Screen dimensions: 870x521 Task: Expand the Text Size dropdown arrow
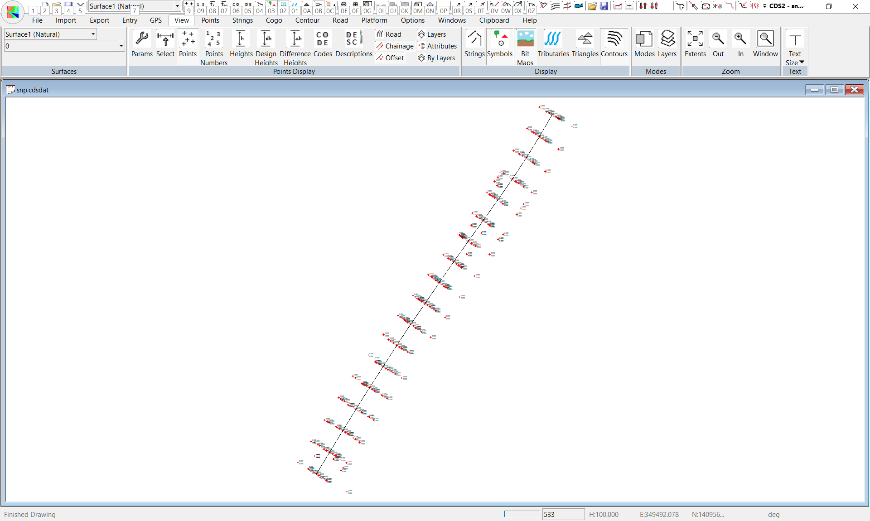(x=802, y=63)
